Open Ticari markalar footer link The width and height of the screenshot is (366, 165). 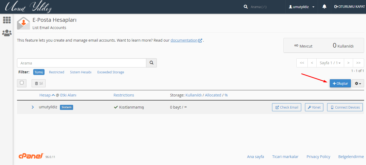tap(285, 157)
